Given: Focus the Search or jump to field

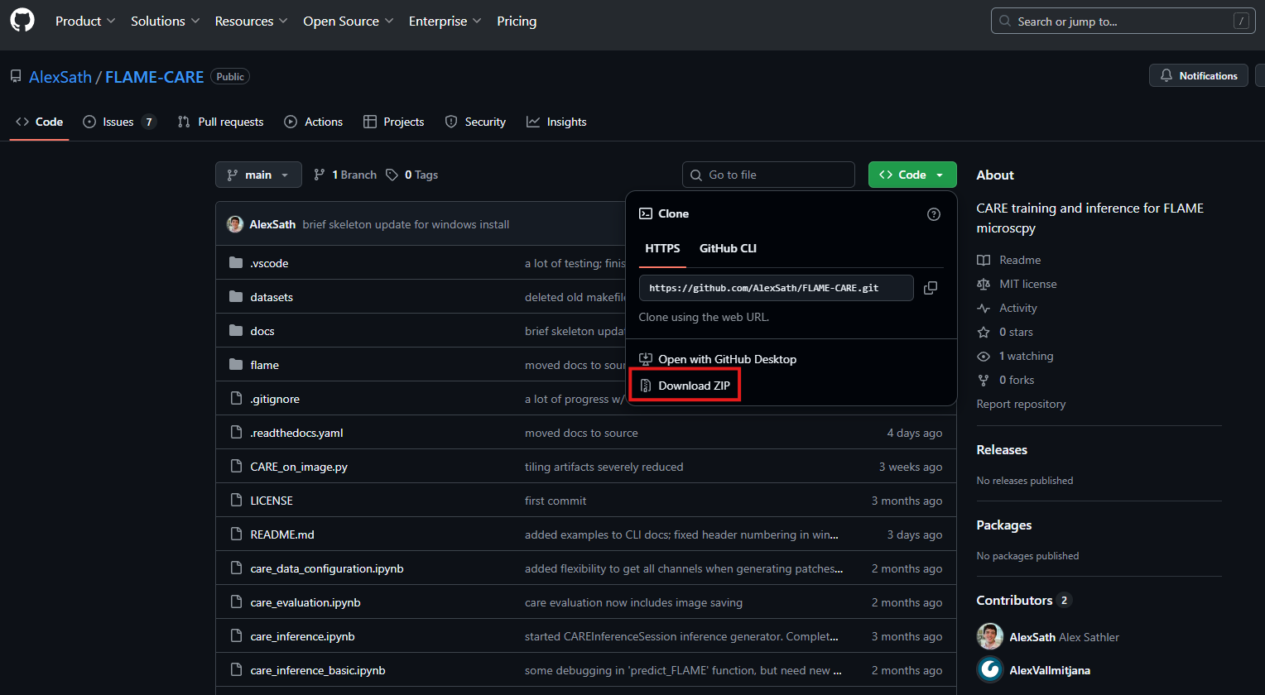Looking at the screenshot, I should click(1123, 21).
